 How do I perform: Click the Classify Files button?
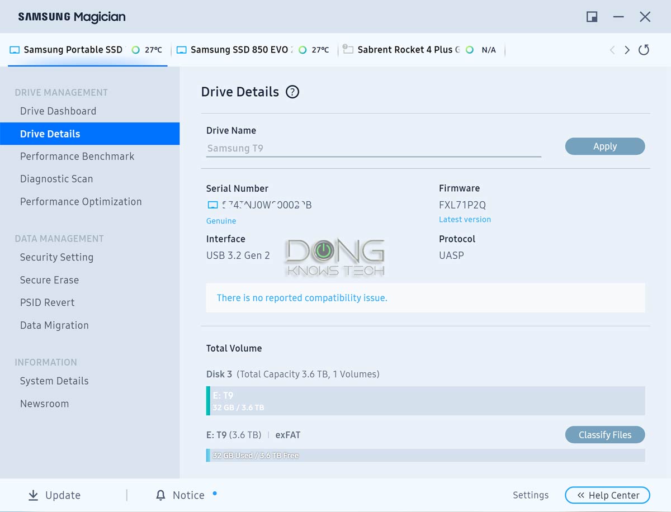605,435
